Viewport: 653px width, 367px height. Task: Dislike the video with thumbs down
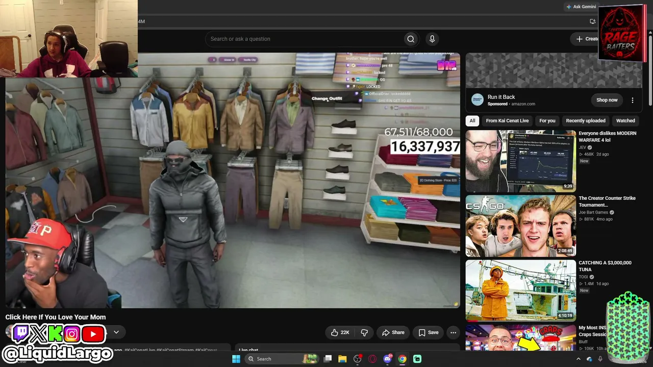pos(364,332)
